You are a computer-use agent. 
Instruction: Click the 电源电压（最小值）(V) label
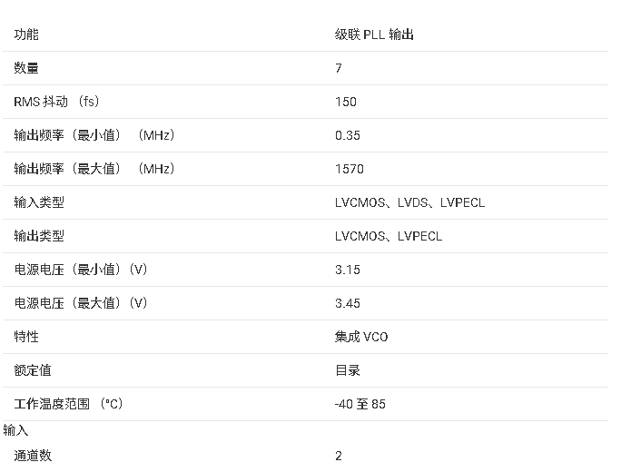pos(81,270)
